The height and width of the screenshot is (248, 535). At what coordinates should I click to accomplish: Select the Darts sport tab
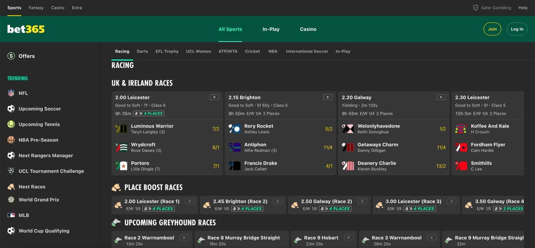[x=142, y=51]
